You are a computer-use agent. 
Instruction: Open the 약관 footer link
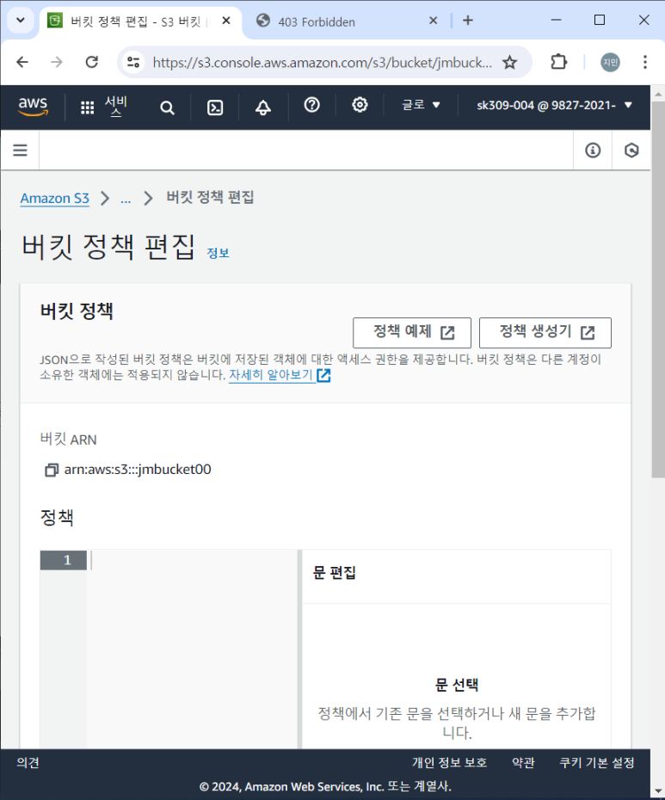tap(523, 763)
